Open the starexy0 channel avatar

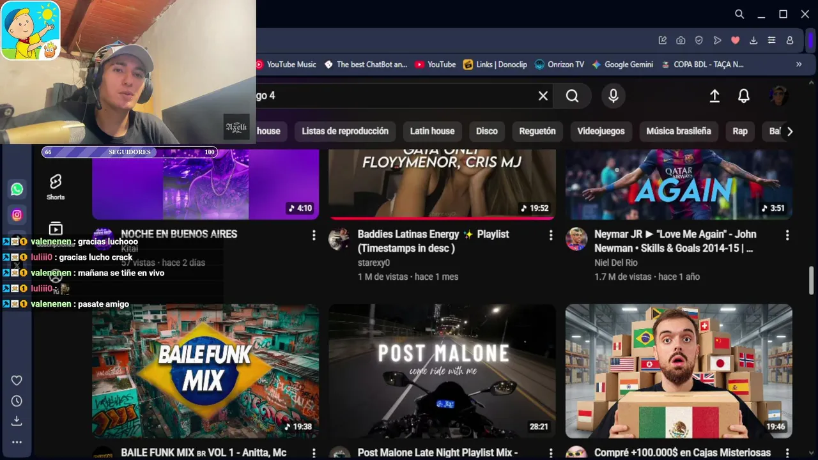pos(339,239)
